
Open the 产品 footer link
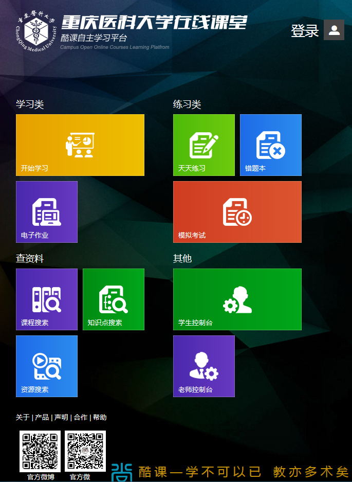pyautogui.click(x=42, y=417)
